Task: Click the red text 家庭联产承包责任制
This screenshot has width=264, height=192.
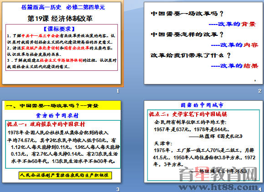Action: [x=41, y=48]
